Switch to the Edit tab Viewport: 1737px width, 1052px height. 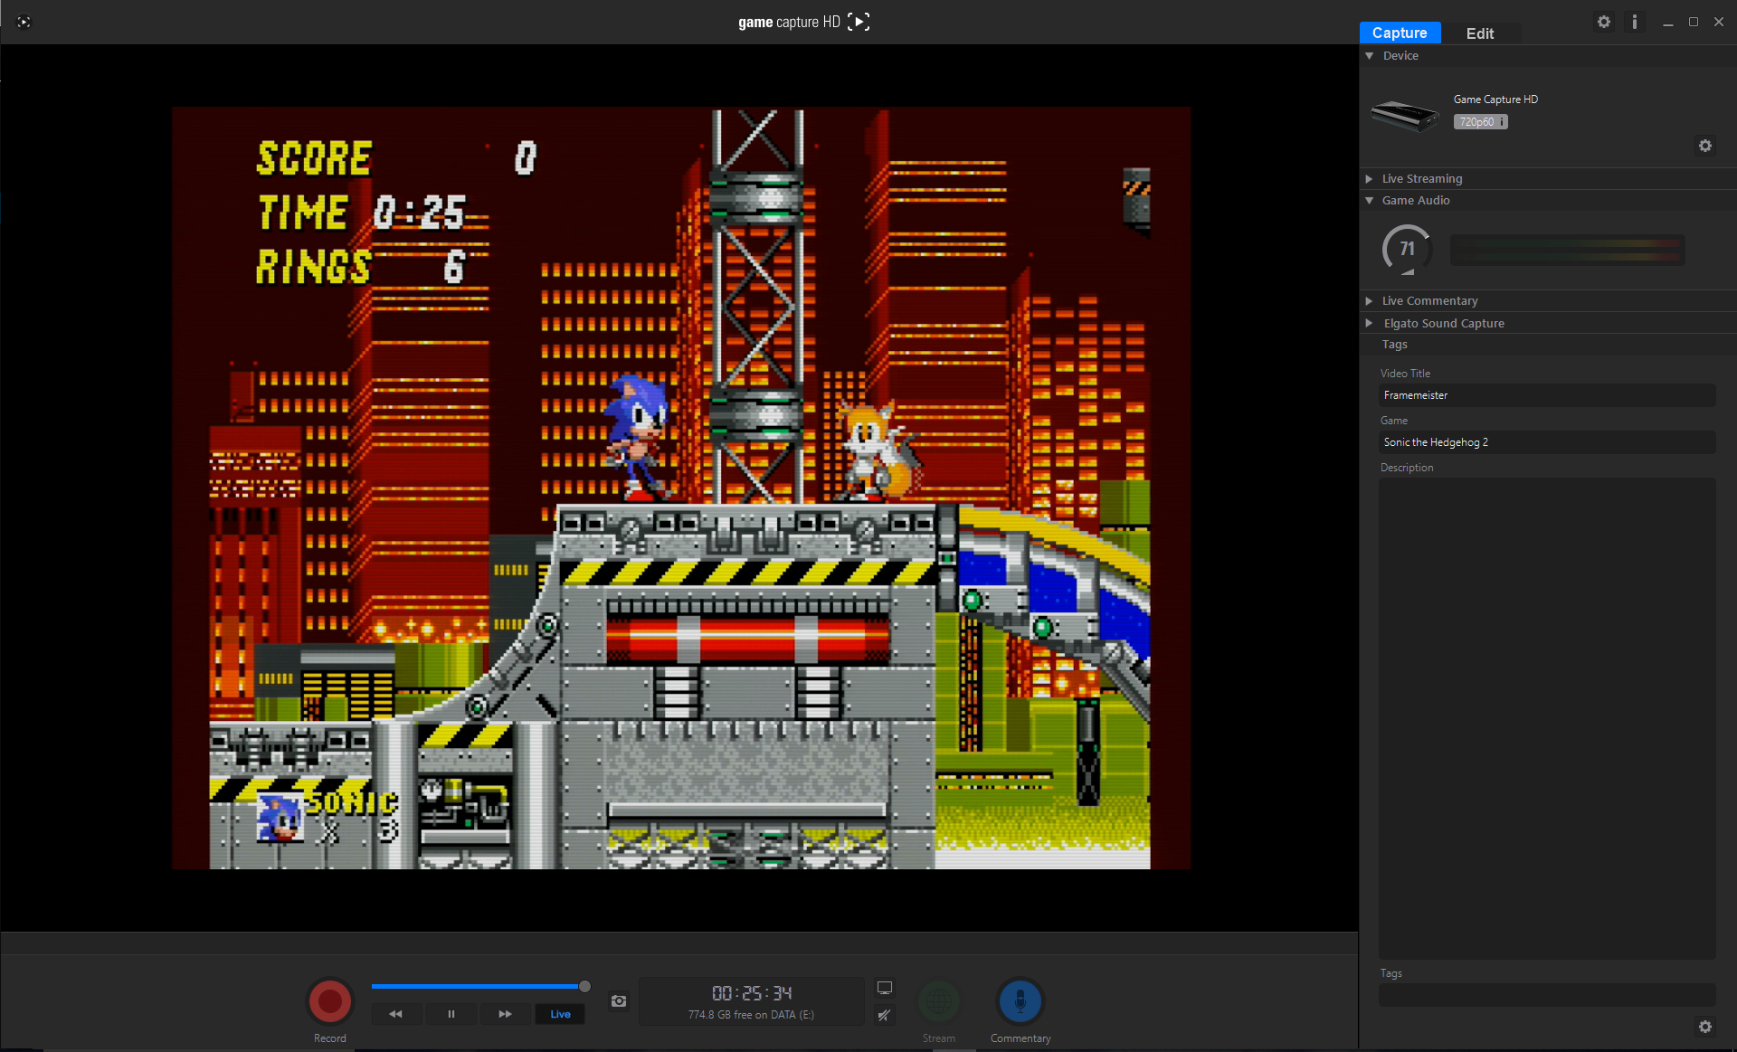click(1480, 33)
